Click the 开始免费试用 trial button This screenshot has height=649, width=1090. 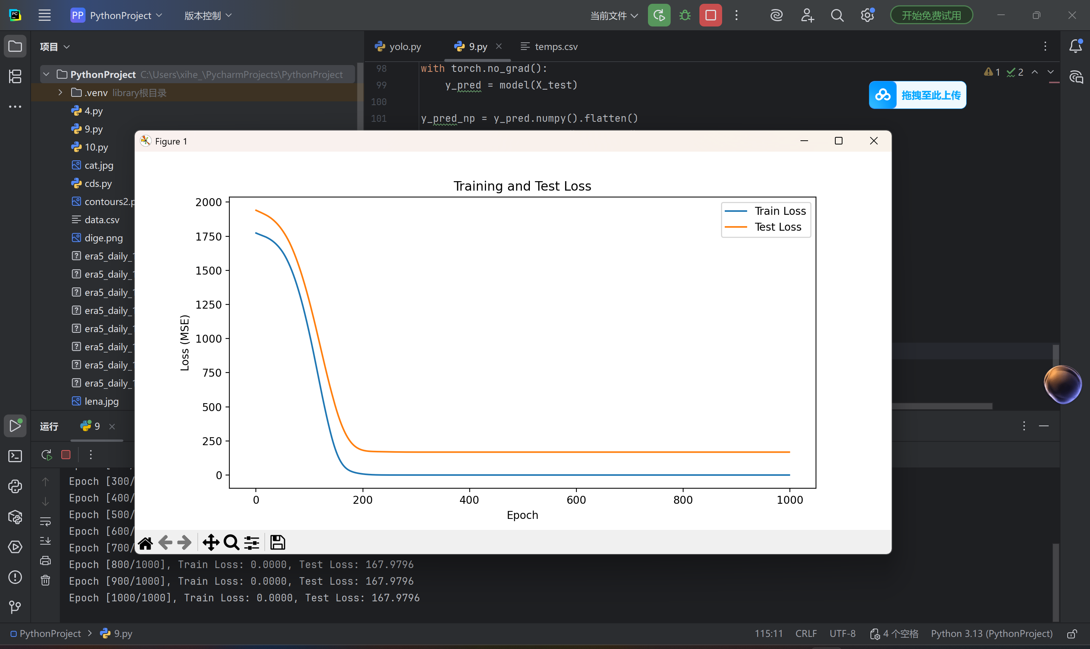(931, 16)
